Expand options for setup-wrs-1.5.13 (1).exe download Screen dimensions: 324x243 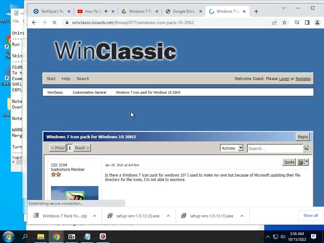pos(242,216)
